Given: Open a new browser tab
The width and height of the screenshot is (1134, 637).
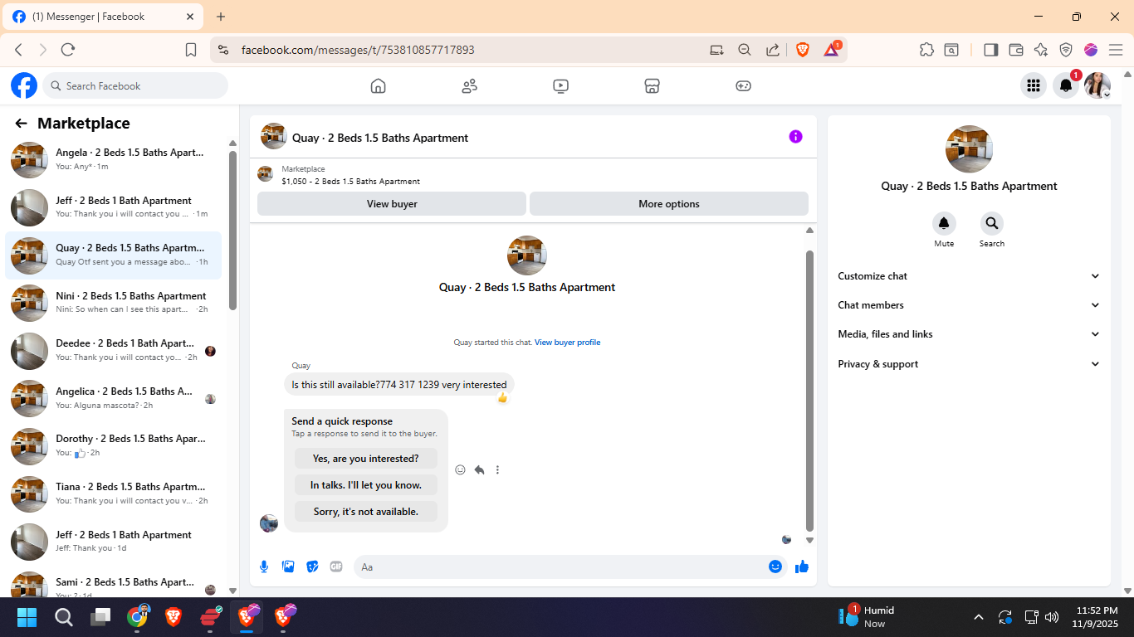Looking at the screenshot, I should [x=221, y=17].
